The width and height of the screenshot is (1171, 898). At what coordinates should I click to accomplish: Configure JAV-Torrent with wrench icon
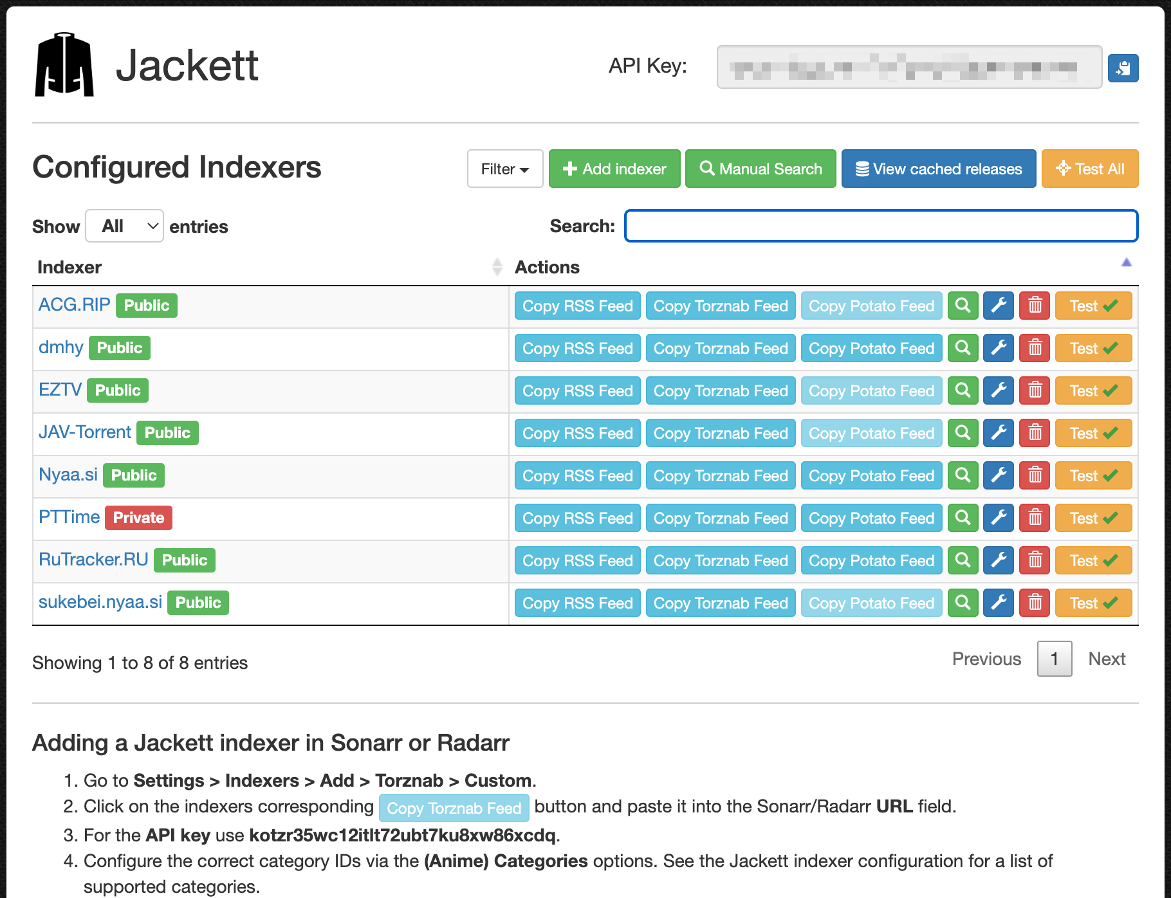pyautogui.click(x=999, y=433)
